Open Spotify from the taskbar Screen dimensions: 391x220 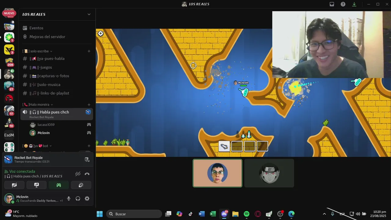tap(247, 214)
